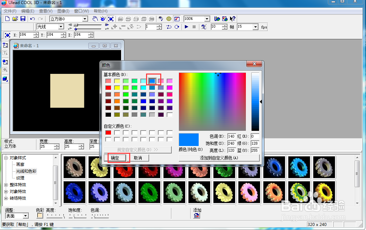Viewport: 366px width, 230px height.
Task: Expand the 转场特效 tree node
Action: (6, 198)
